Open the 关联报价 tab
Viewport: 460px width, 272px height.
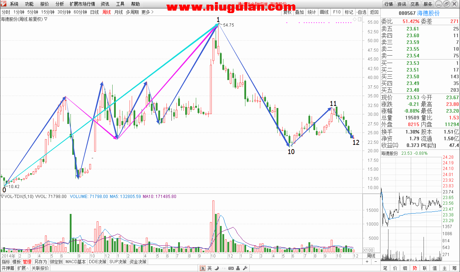40,268
